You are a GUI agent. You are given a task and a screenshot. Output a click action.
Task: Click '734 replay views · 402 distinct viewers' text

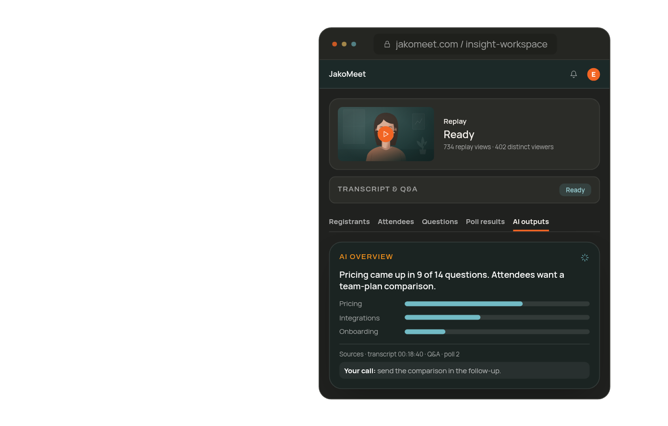tap(499, 147)
